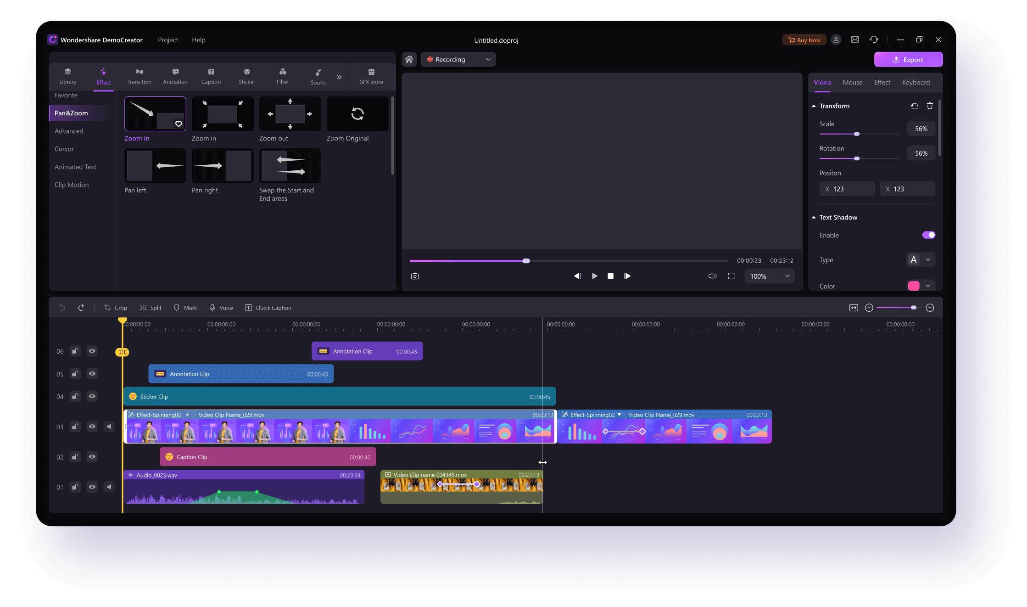Delete transform with the trash icon
This screenshot has height=607, width=1027.
coord(930,106)
